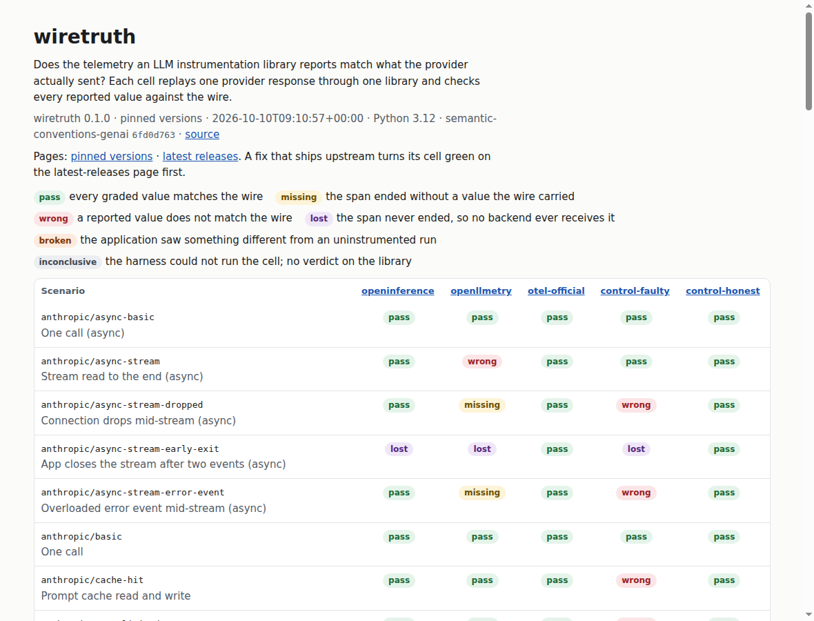Open the openinference column header link

coord(397,290)
